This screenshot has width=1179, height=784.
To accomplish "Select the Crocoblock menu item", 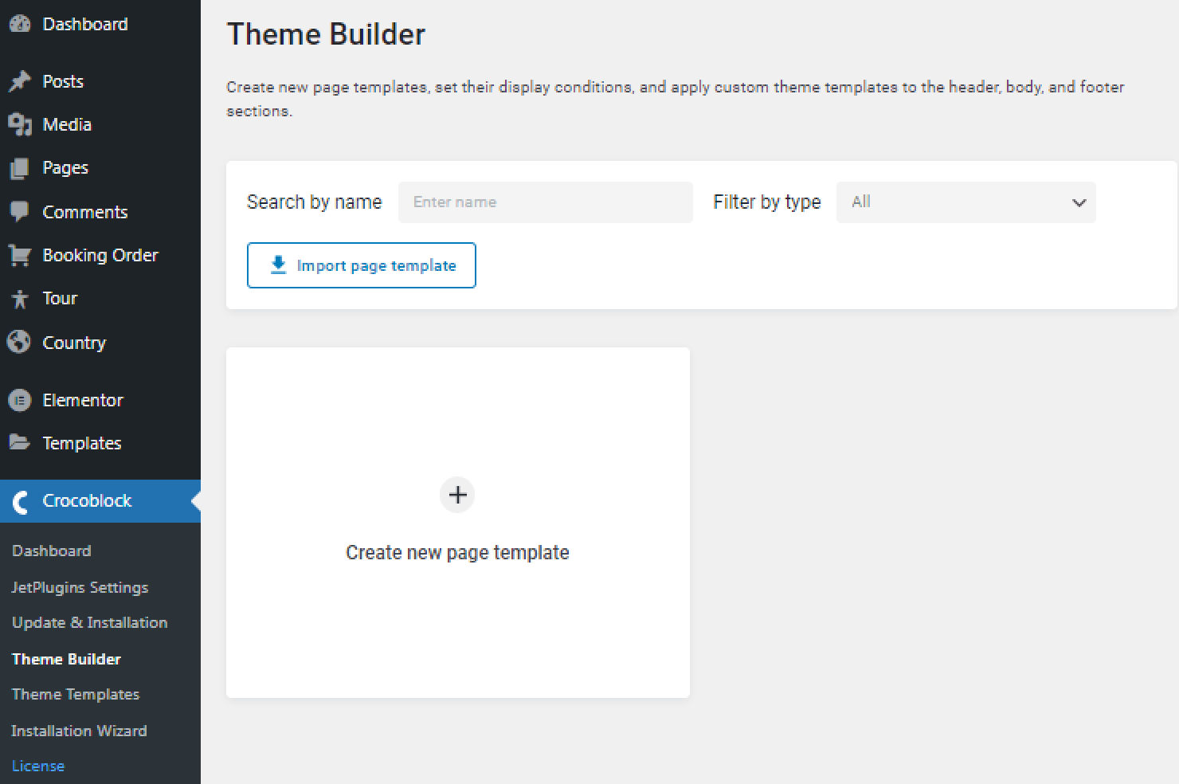I will [100, 501].
